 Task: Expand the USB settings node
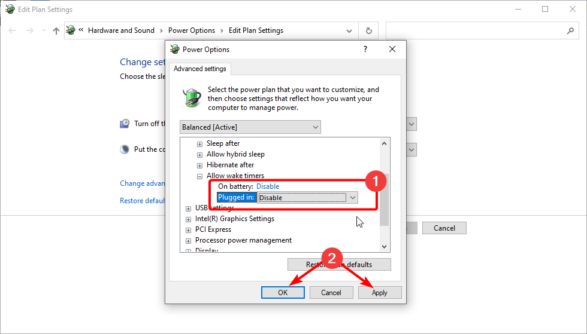(x=188, y=209)
